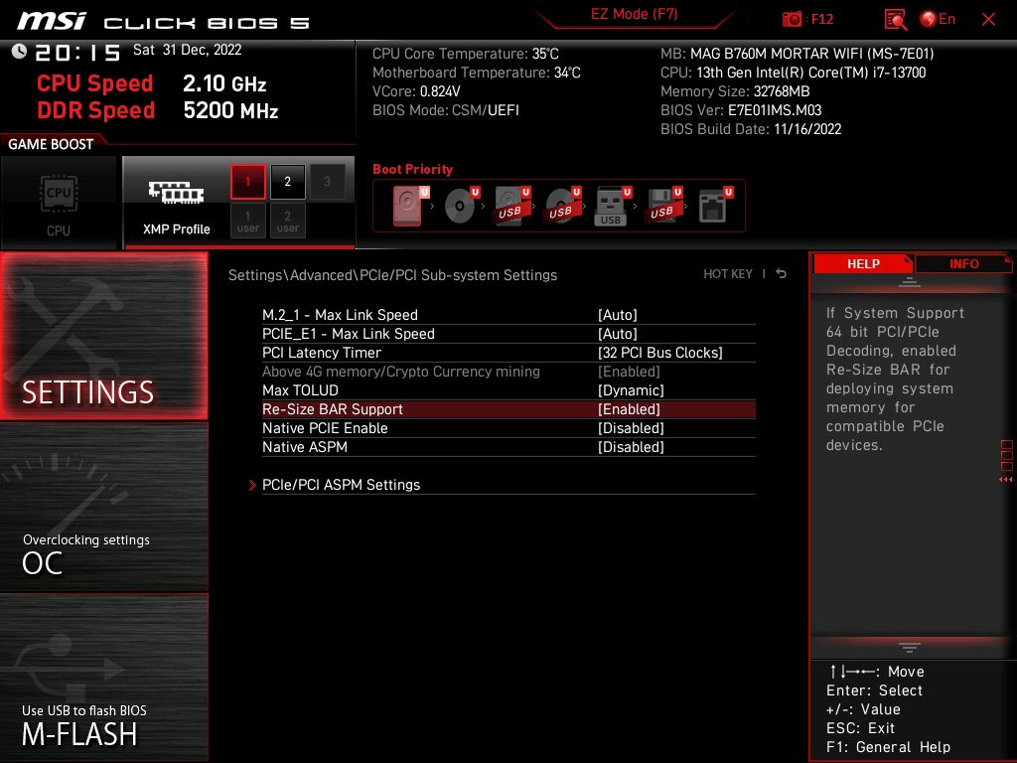Viewport: 1017px width, 763px height.
Task: Select the USB floppy boot device icon
Action: point(663,206)
